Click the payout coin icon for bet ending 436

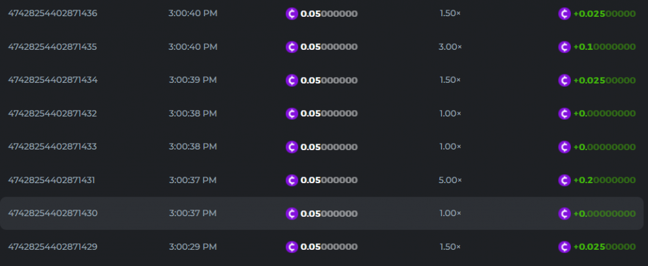coord(565,13)
